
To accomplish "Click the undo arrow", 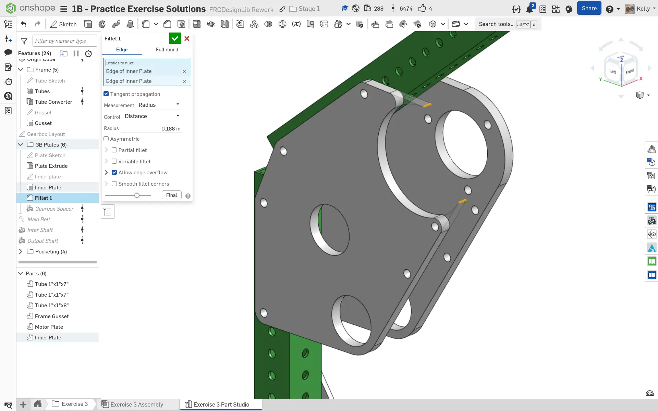I will (x=24, y=24).
